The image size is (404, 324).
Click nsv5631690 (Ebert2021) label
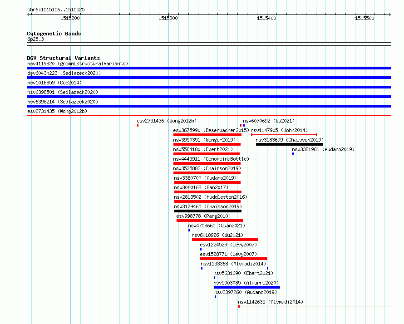243,273
